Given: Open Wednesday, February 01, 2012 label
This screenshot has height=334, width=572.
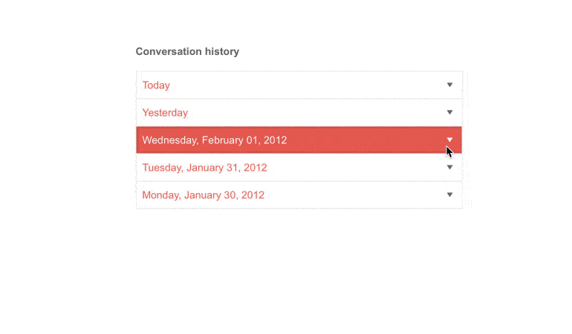Looking at the screenshot, I should click(x=214, y=140).
